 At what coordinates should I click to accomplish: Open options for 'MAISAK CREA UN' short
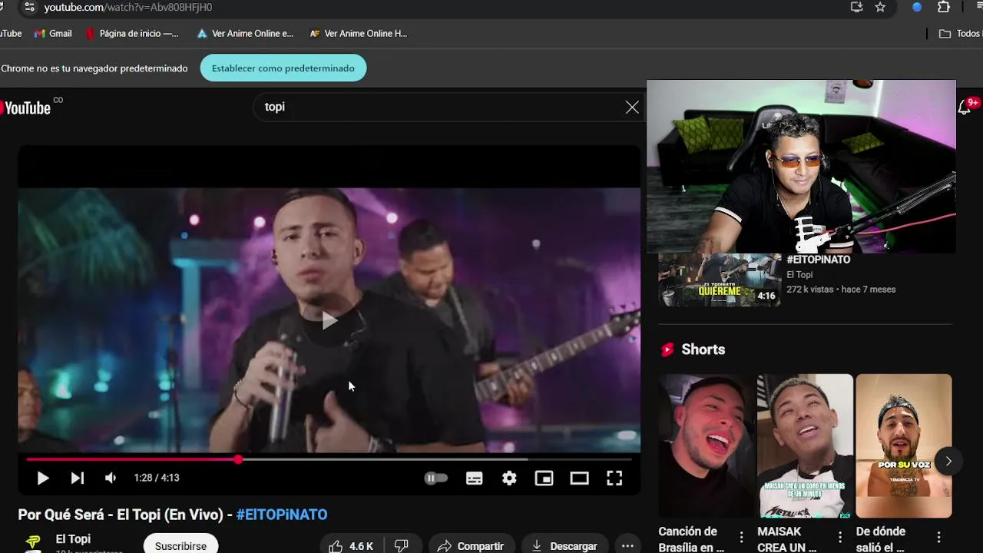840,537
